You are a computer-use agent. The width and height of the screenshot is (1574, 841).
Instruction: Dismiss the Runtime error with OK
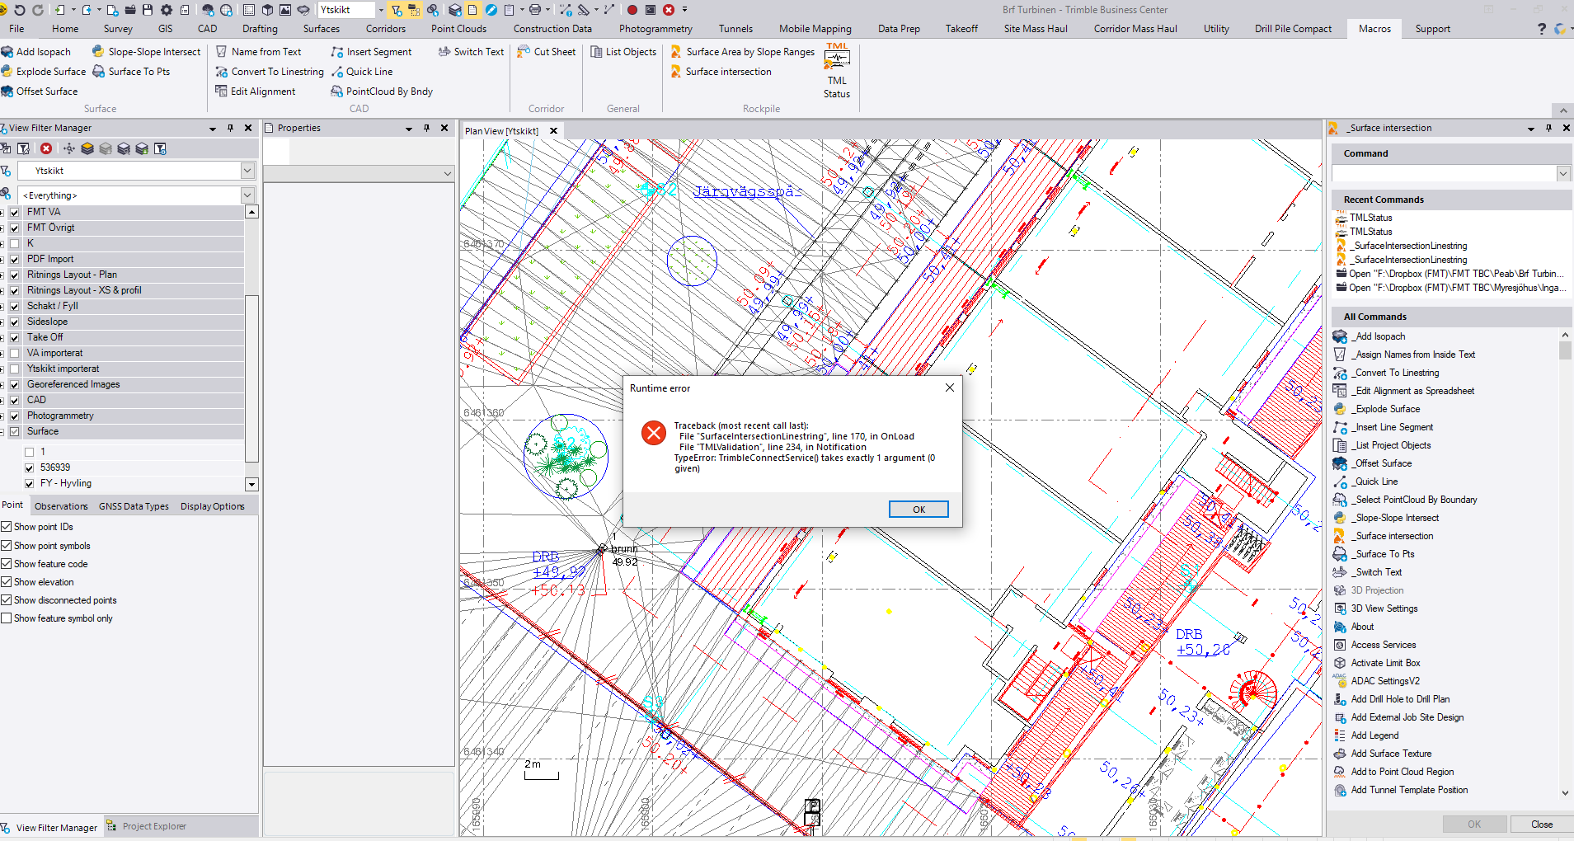point(918,509)
